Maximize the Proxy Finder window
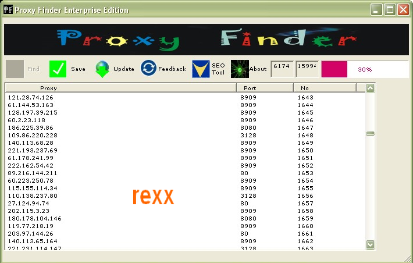 tap(390, 10)
